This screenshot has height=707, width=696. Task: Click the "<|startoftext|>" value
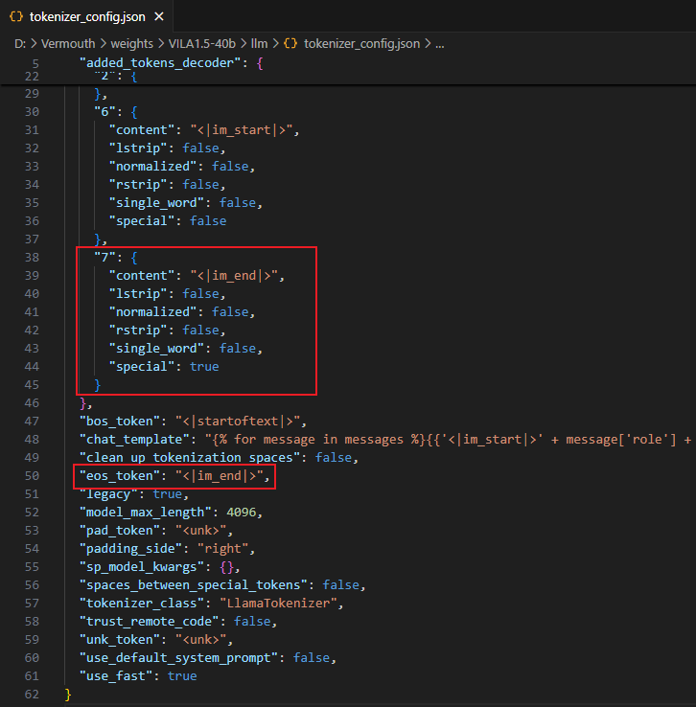(x=238, y=422)
